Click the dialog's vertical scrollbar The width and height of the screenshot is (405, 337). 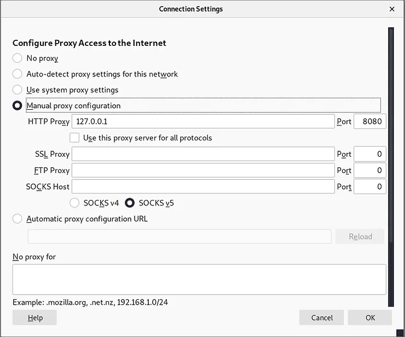coord(391,167)
